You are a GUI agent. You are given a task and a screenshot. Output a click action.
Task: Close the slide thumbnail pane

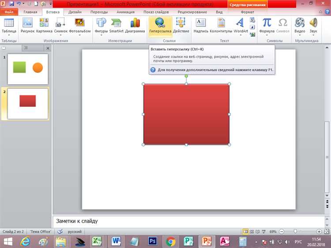point(48,48)
